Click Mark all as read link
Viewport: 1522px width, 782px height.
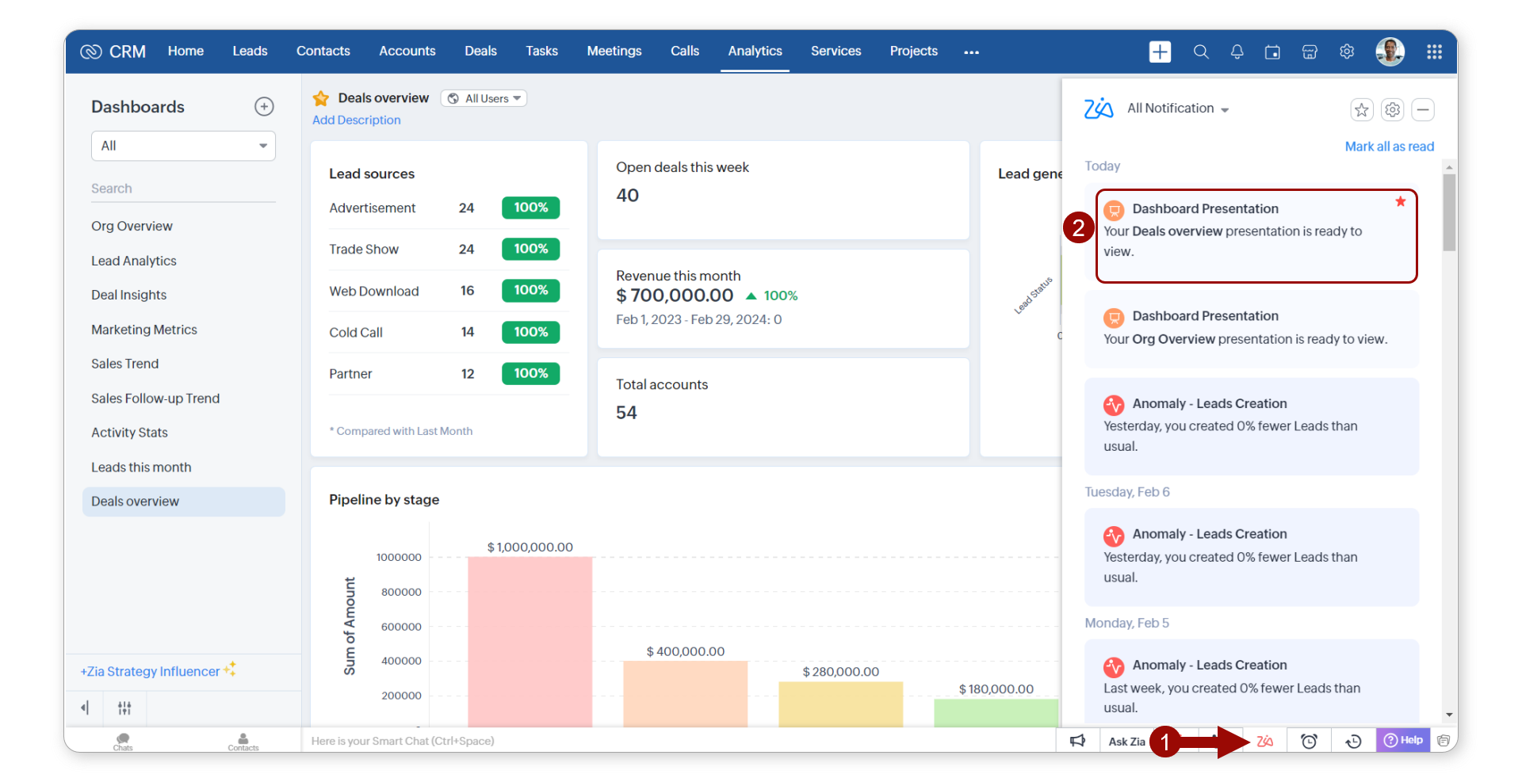tap(1389, 147)
